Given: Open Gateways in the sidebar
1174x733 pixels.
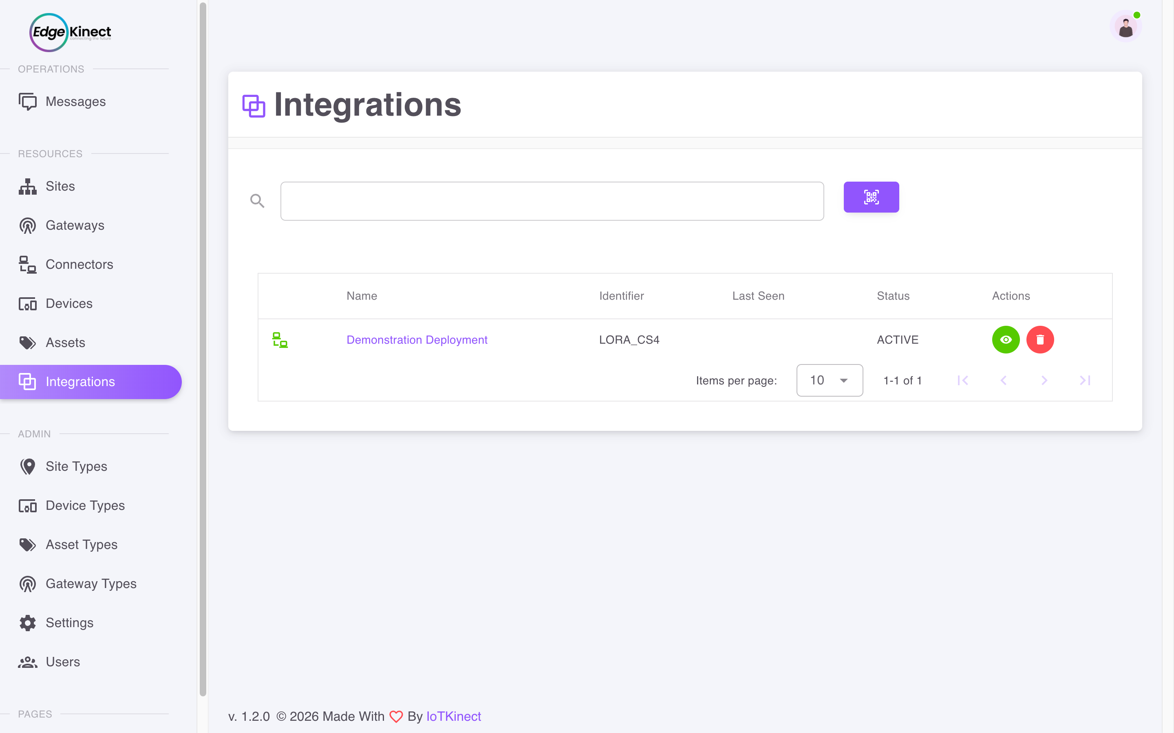Looking at the screenshot, I should [x=91, y=226].
